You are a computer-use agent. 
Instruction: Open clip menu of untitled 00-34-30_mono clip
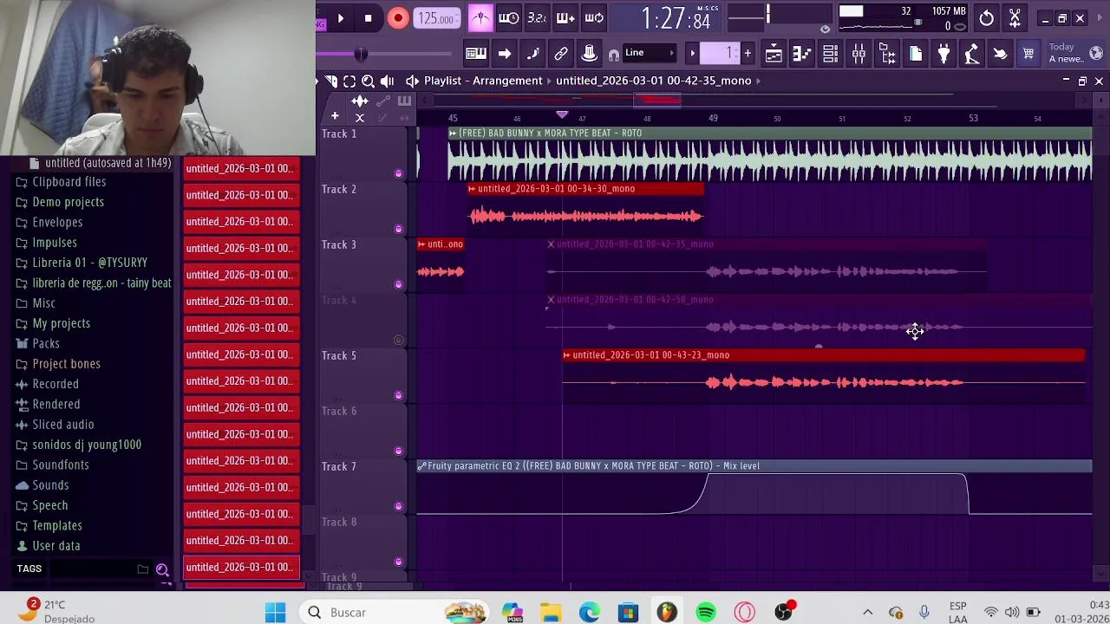472,189
